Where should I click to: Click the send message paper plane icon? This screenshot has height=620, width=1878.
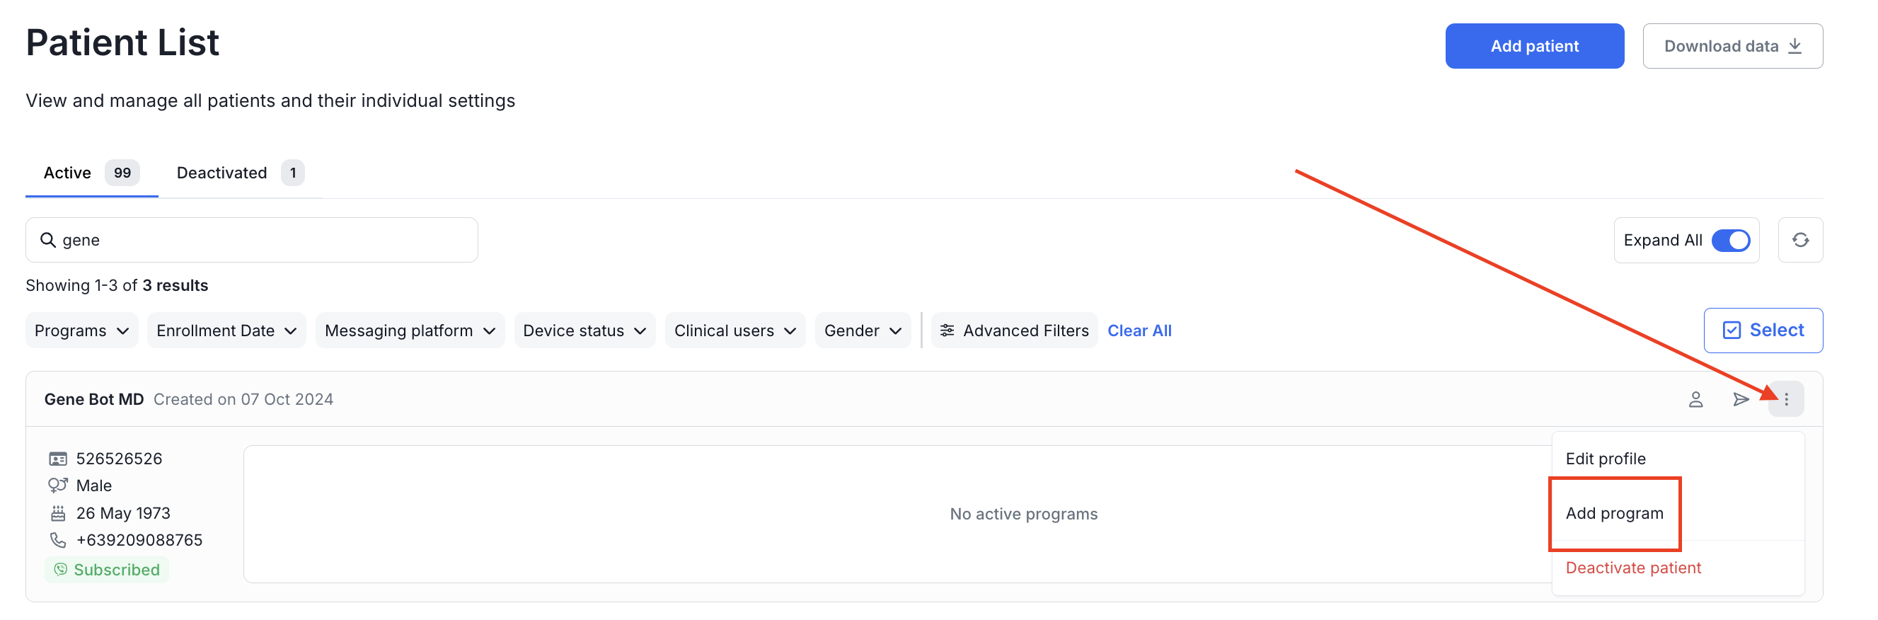click(x=1740, y=399)
